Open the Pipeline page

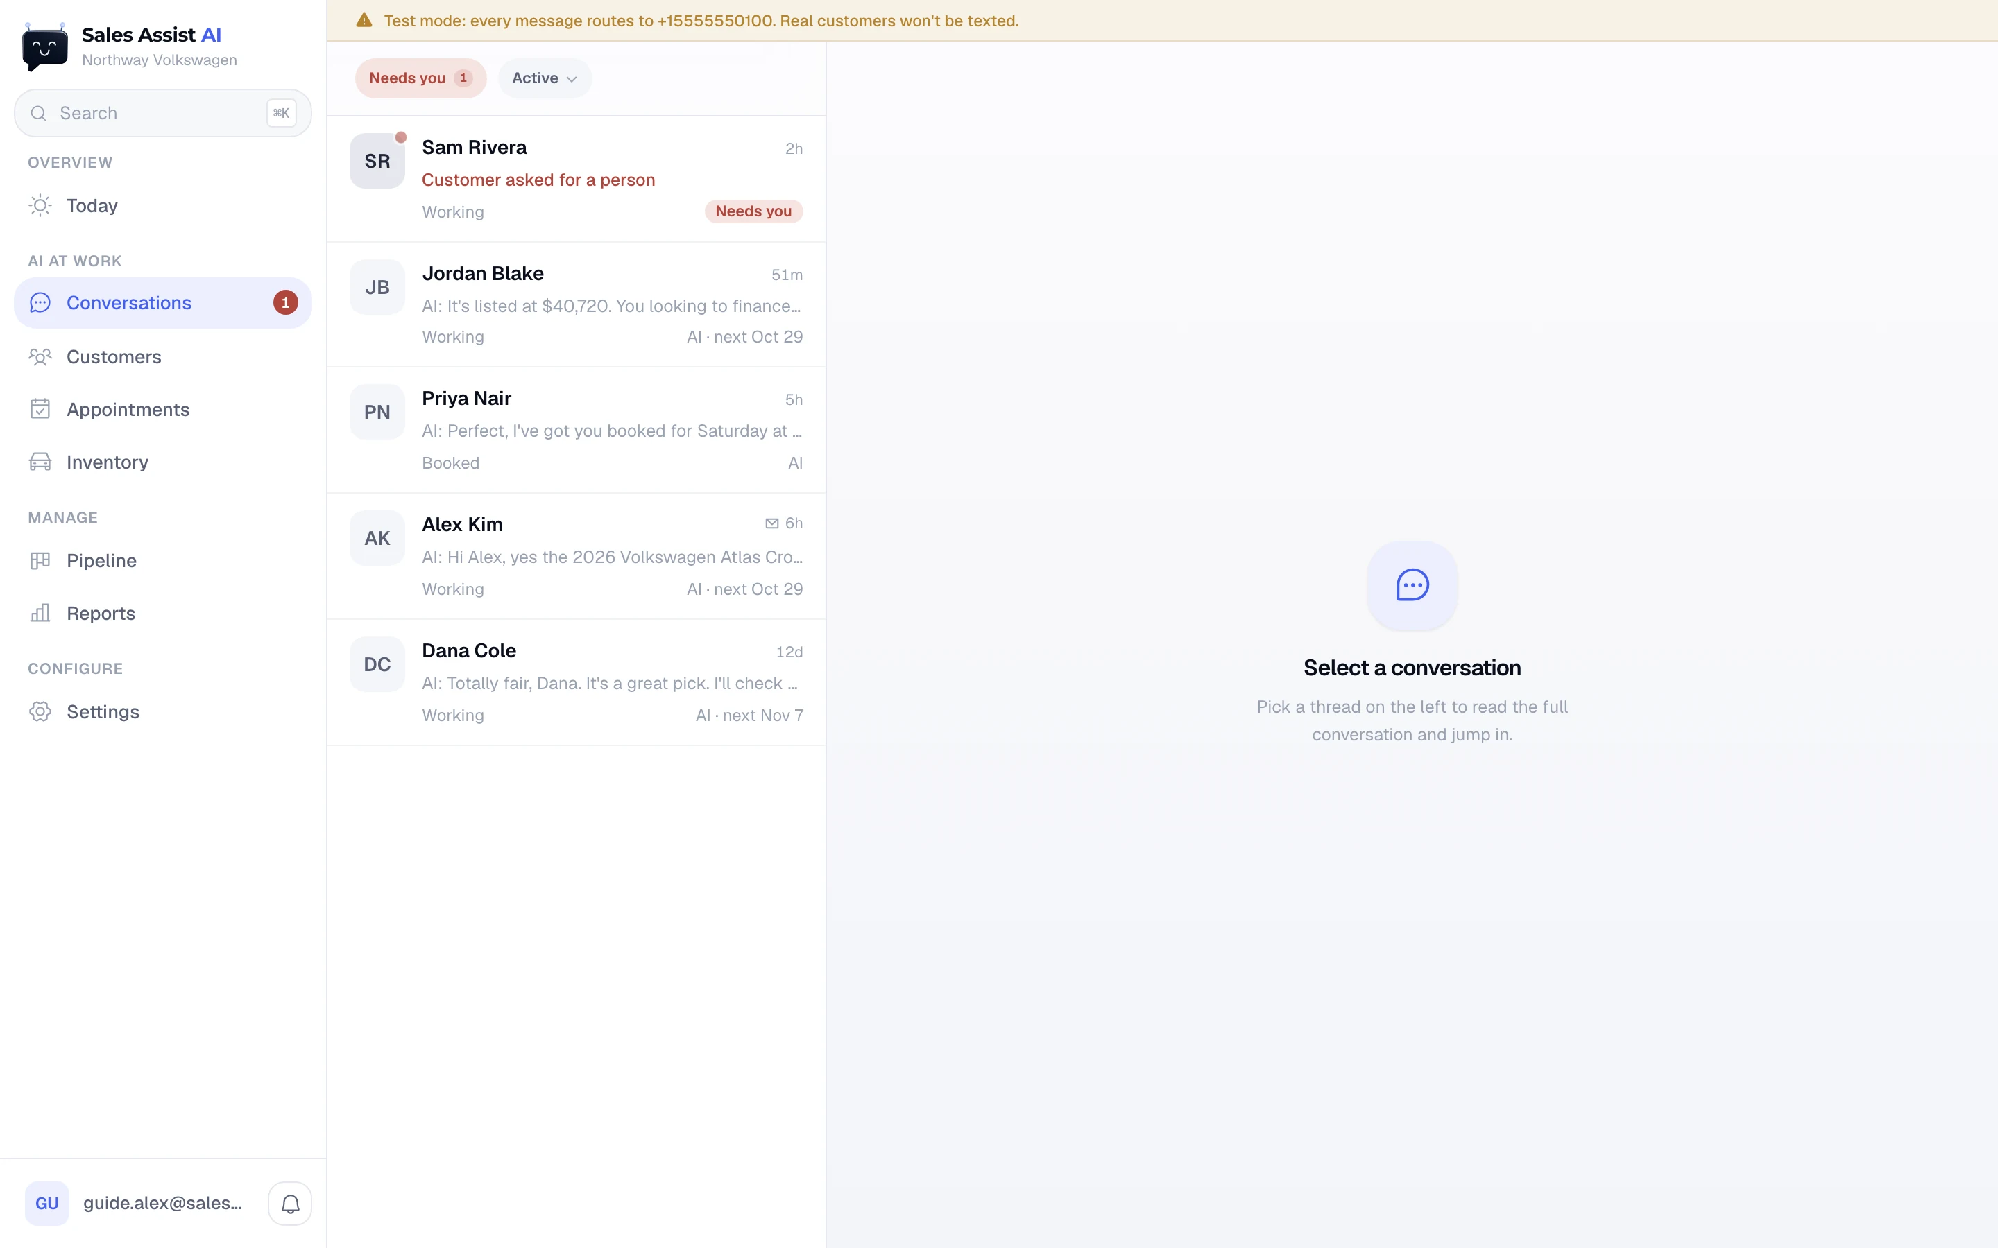coord(162,560)
